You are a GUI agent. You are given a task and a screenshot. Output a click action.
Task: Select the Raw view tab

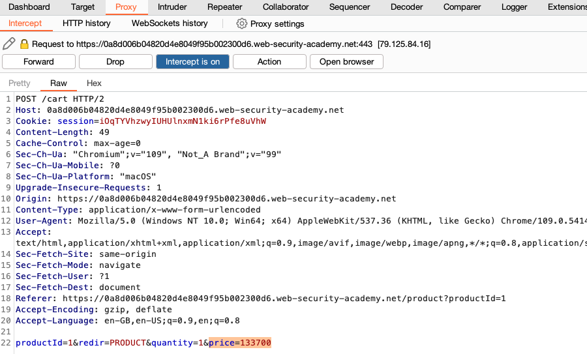coord(59,83)
